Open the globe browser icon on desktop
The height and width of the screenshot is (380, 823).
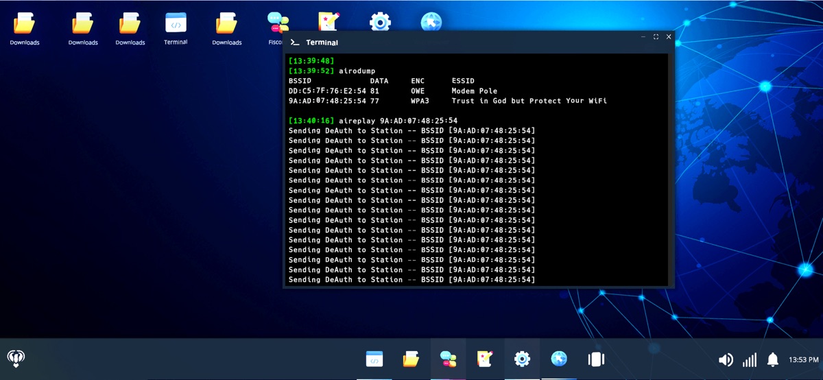[431, 22]
